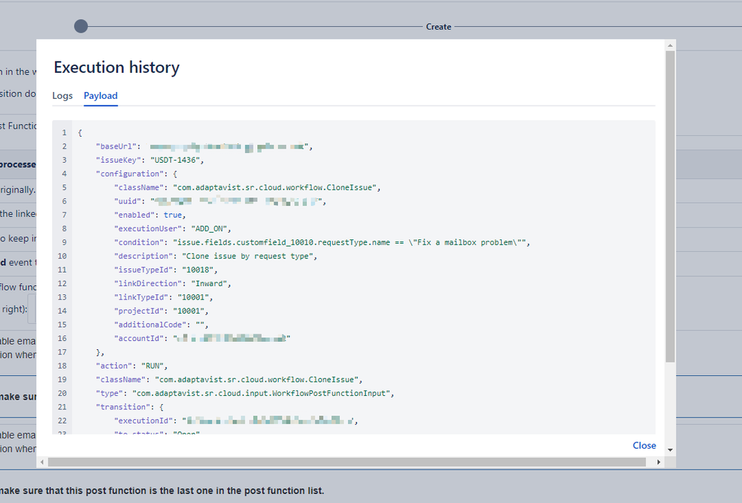Click the CloneIssue className value on line 5
The height and width of the screenshot is (503, 742).
coord(274,188)
